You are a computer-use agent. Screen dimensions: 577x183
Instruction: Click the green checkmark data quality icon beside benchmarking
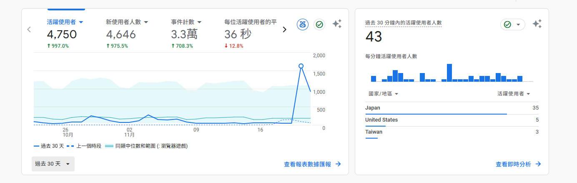[319, 24]
